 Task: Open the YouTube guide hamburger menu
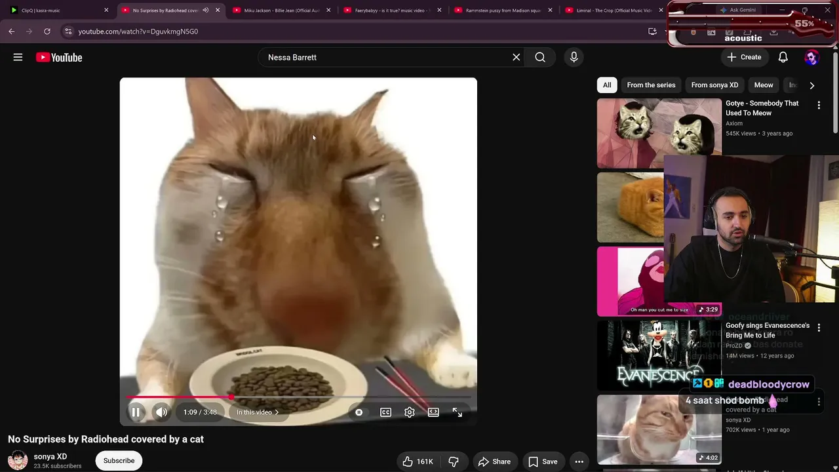pyautogui.click(x=18, y=58)
